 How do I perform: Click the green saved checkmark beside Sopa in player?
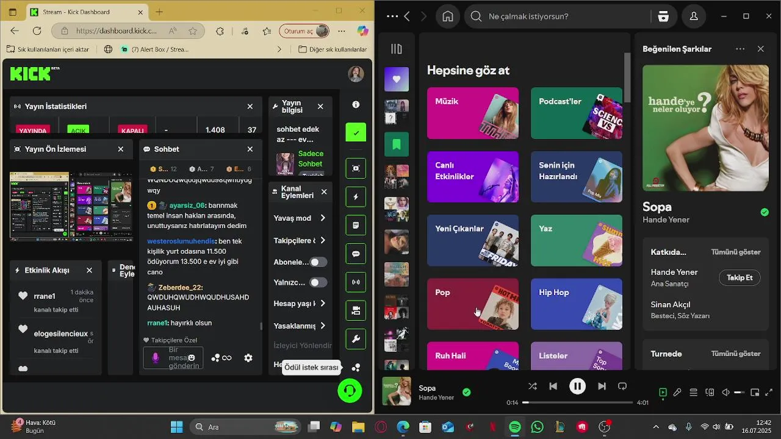[x=467, y=393]
